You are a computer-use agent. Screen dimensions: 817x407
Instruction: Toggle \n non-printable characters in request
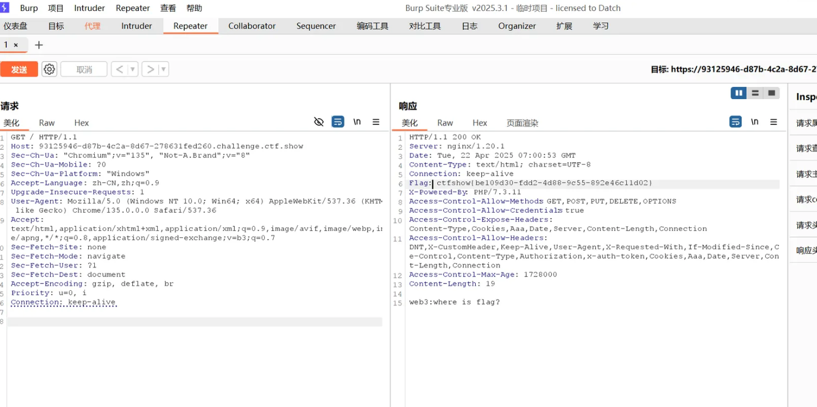(x=357, y=122)
